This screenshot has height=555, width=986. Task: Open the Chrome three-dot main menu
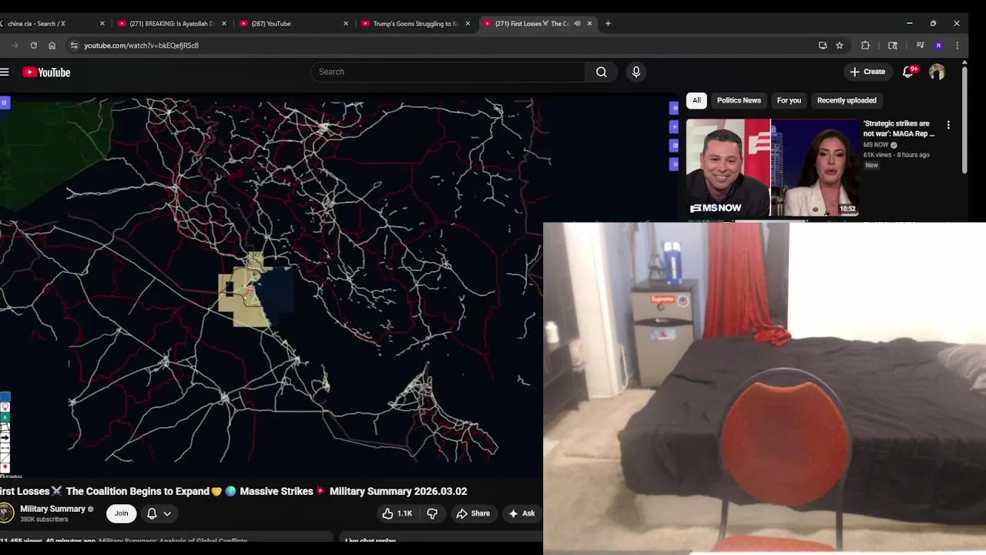tap(957, 45)
